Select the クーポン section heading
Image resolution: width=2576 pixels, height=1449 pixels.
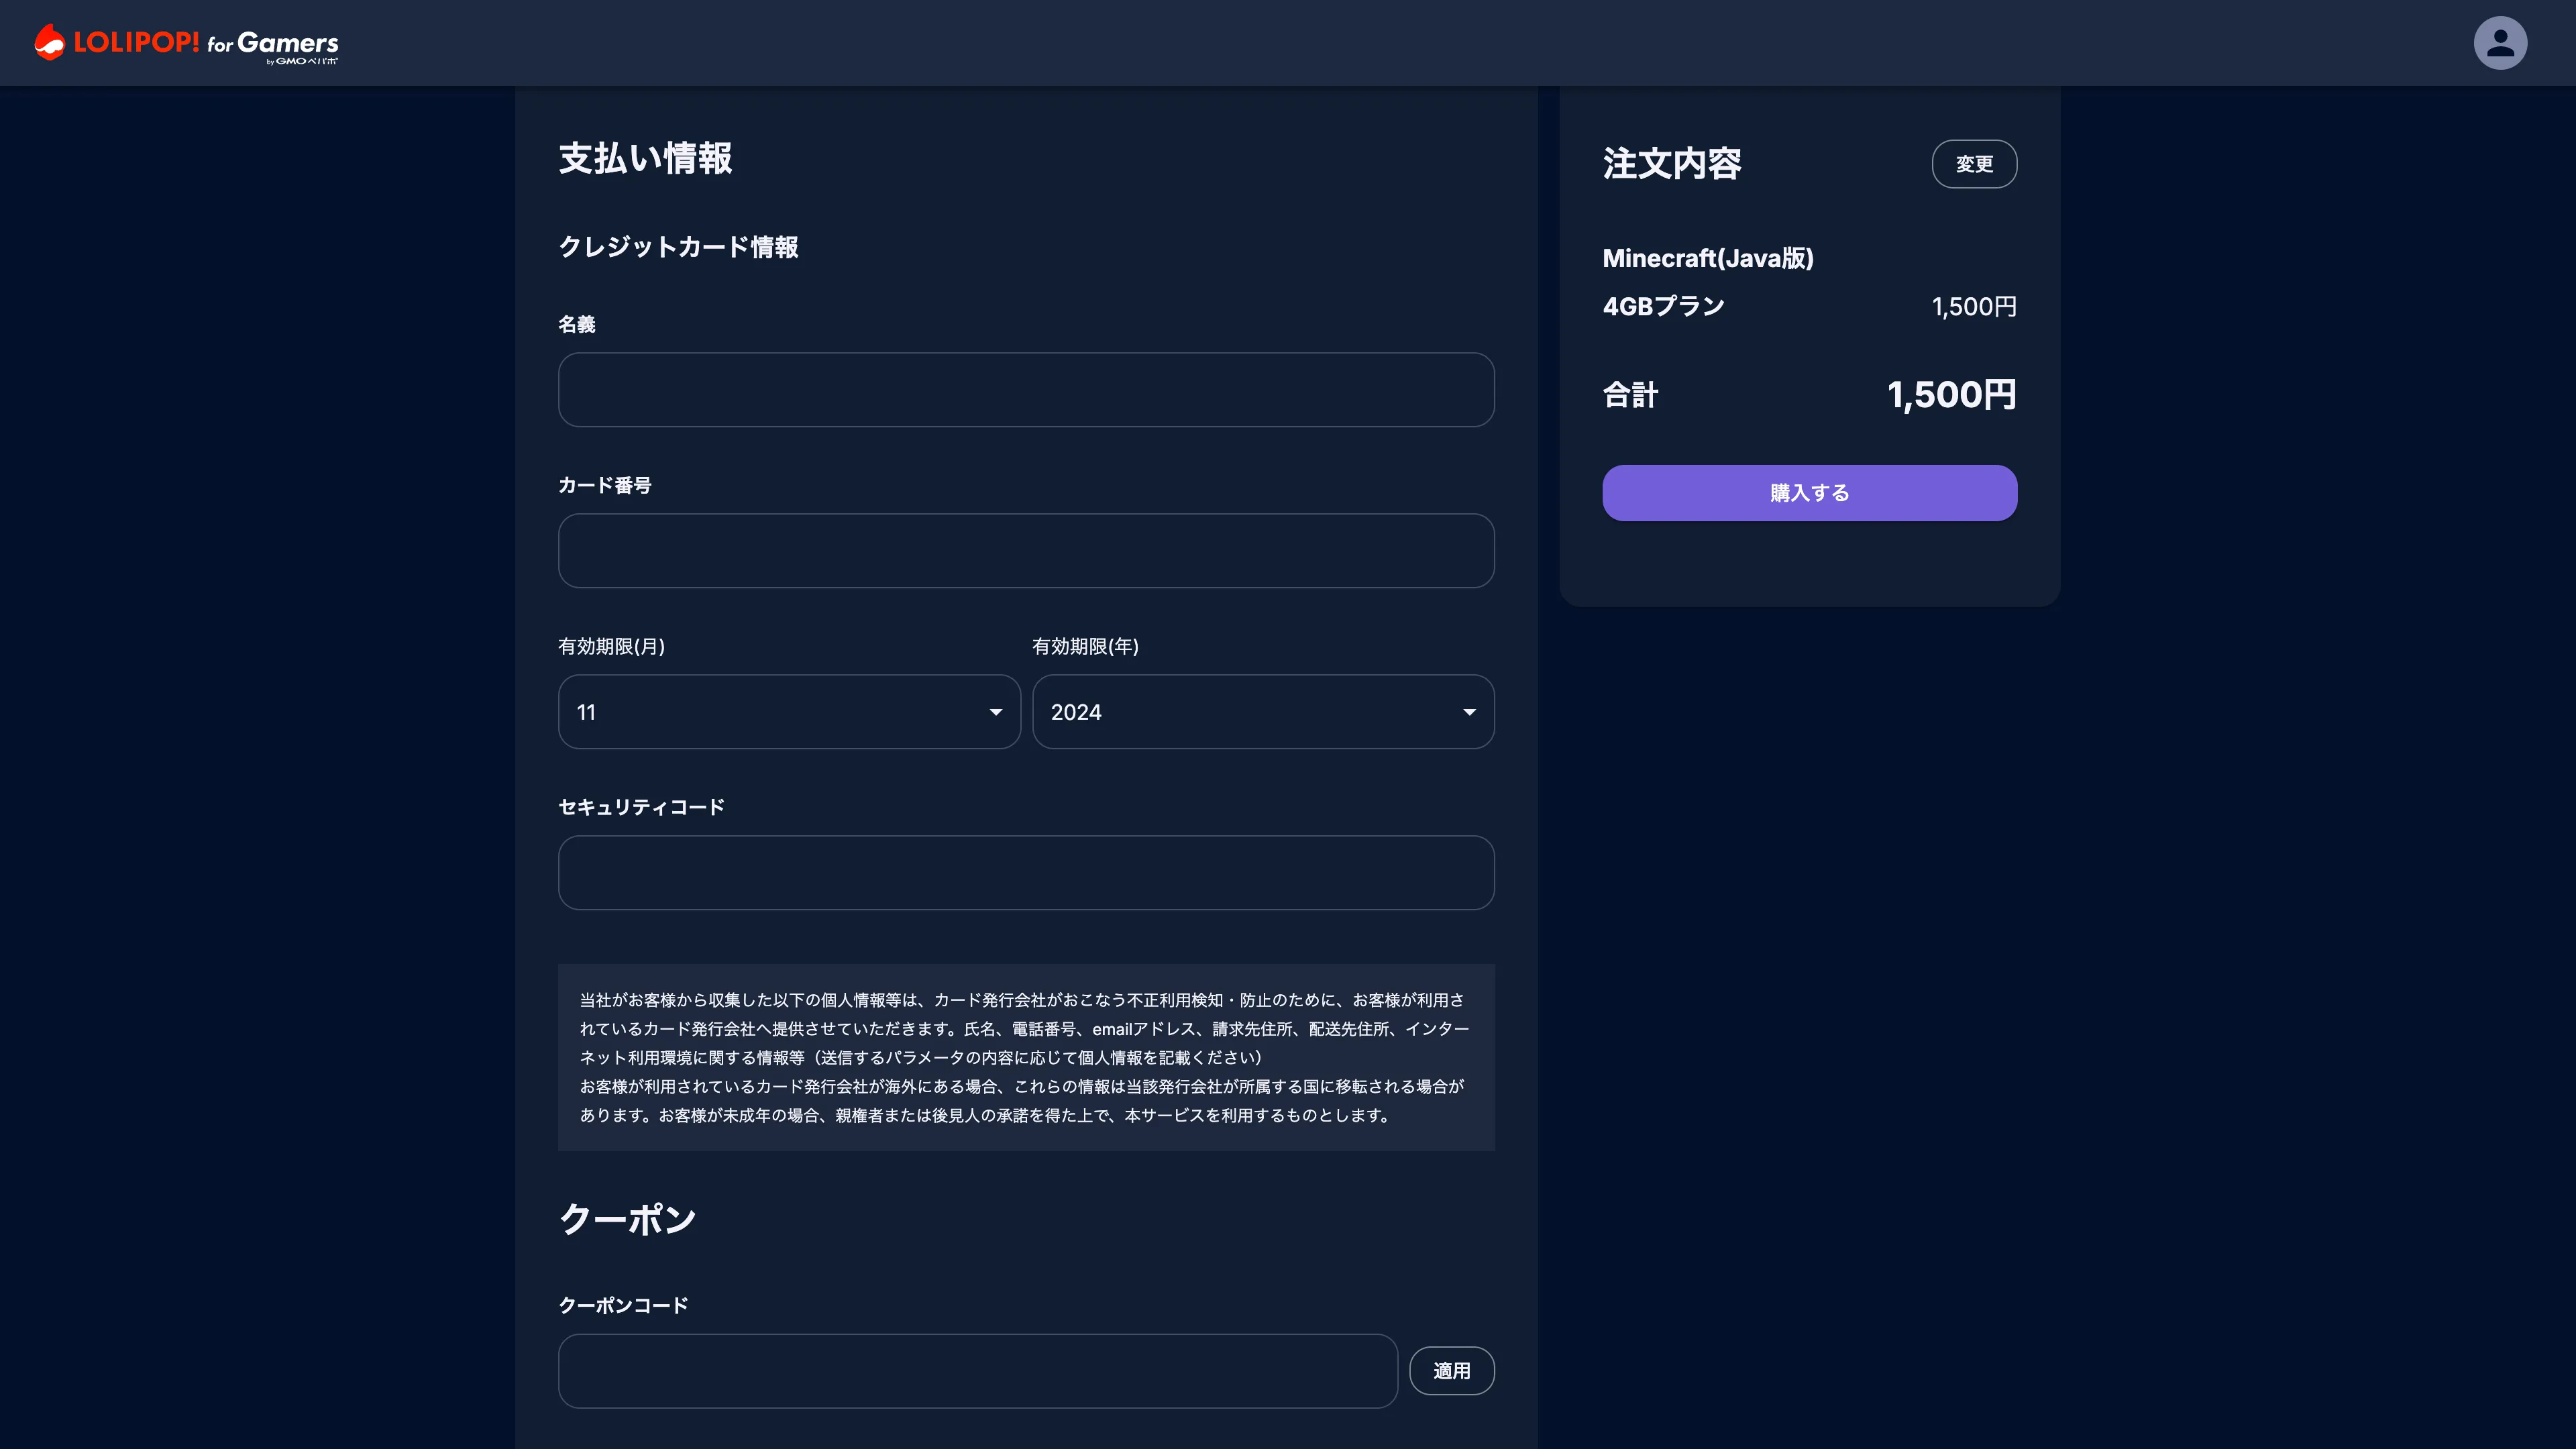pyautogui.click(x=627, y=1219)
